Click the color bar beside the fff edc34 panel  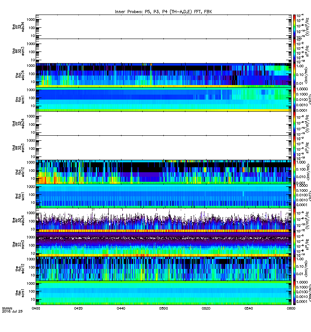(x=294, y=220)
